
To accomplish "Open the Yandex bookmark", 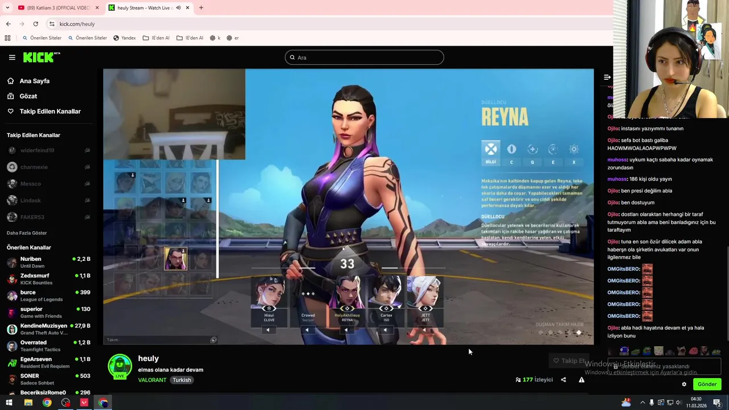I will pyautogui.click(x=124, y=38).
